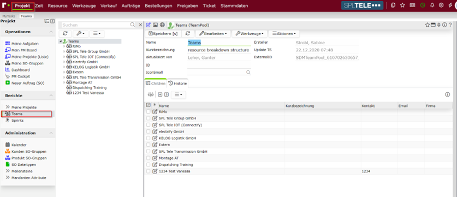
Task: Click the team icon in Children toolbar
Action: (151, 94)
